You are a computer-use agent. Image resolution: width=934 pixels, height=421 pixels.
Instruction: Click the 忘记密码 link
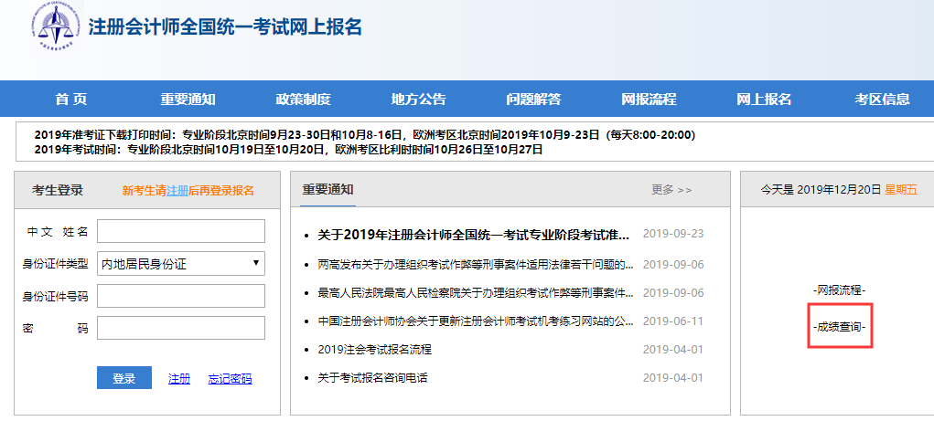coord(230,379)
